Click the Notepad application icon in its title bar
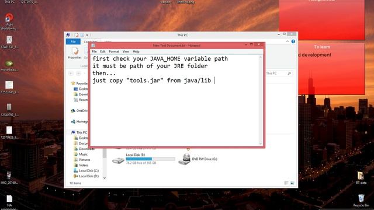The image size is (374, 210). 93,45
